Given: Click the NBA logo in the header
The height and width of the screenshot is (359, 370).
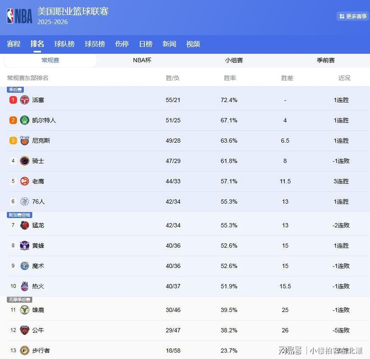Looking at the screenshot, I should pyautogui.click(x=20, y=16).
